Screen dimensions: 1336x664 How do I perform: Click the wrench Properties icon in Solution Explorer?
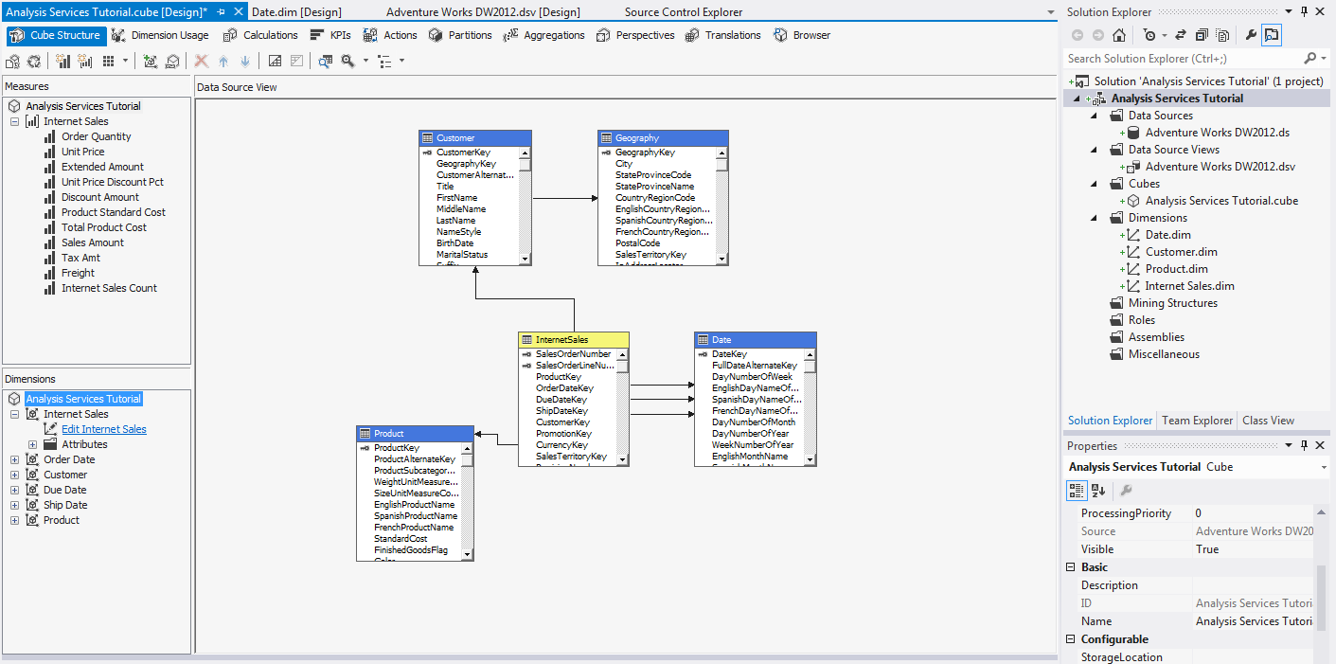point(1250,35)
